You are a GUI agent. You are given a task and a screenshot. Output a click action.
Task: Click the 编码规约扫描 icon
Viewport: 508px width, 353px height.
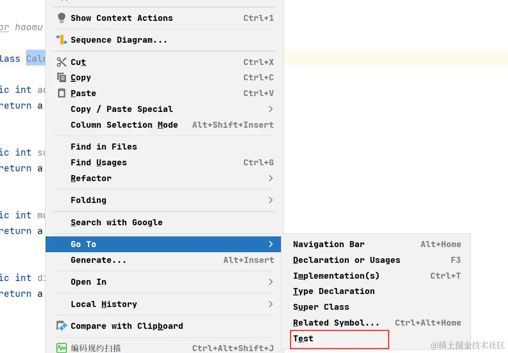(x=61, y=348)
